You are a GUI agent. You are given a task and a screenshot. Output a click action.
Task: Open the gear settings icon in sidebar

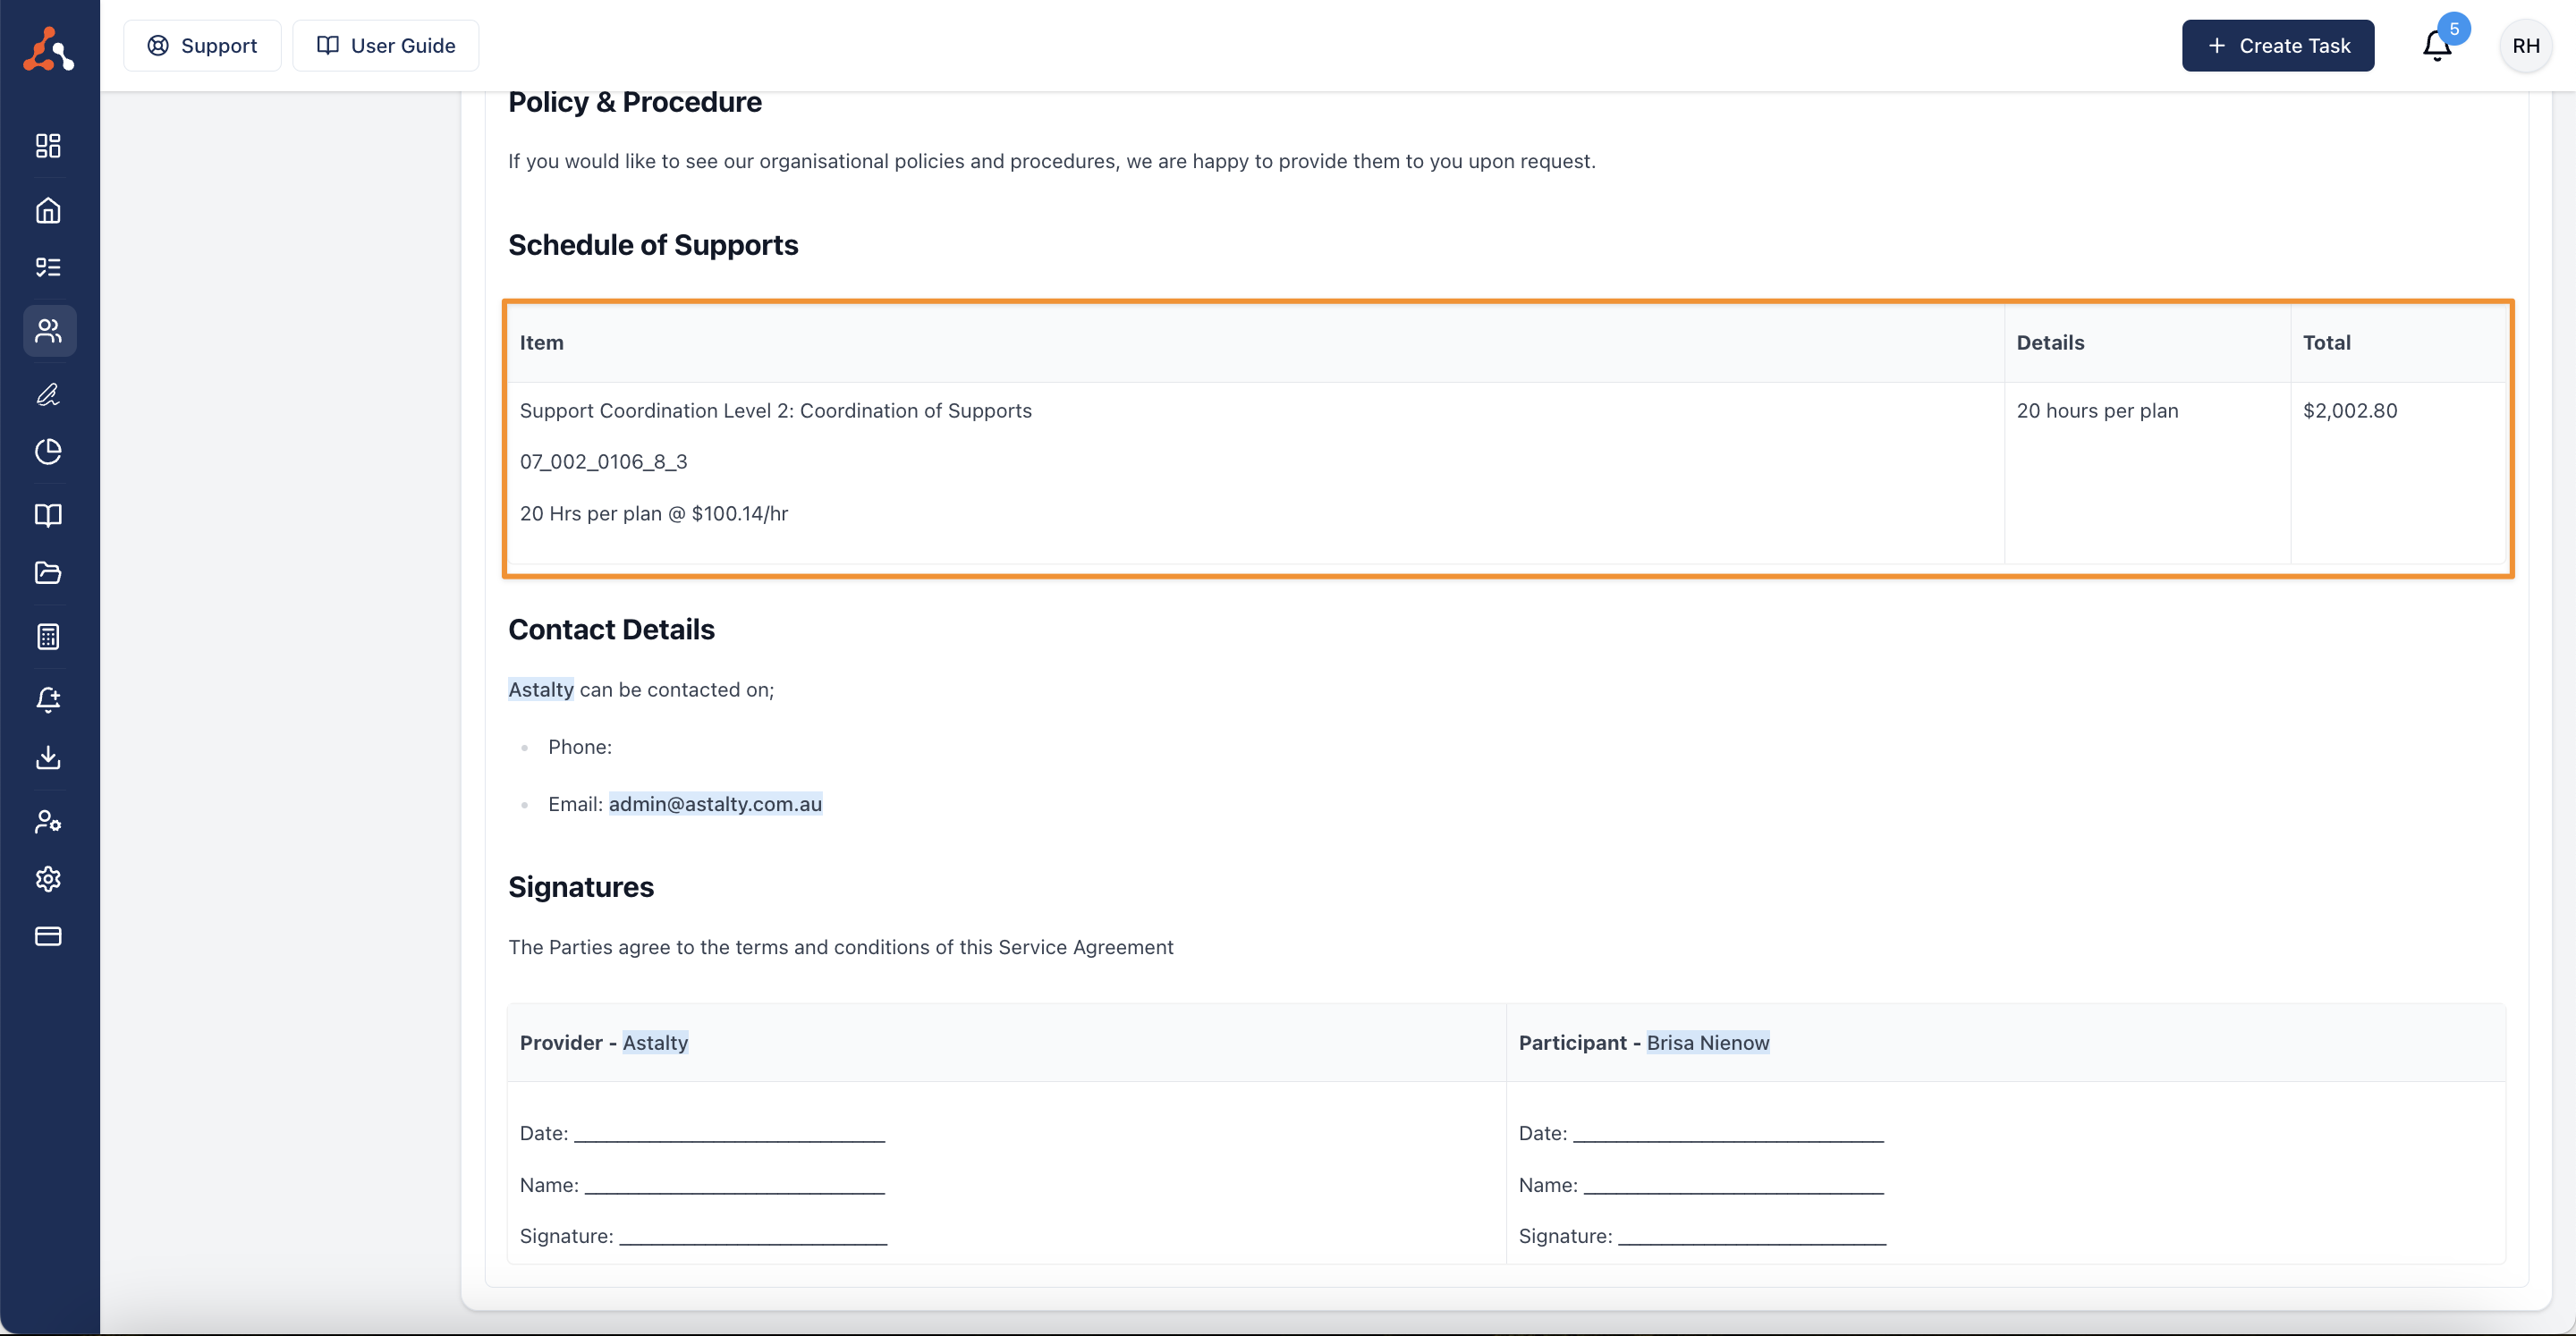[x=48, y=879]
